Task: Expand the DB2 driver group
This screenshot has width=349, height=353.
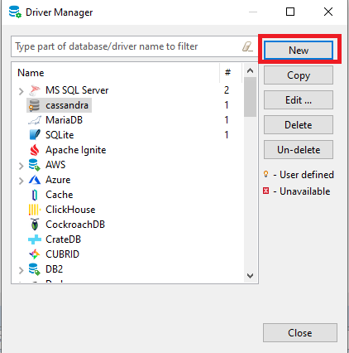Action: coord(21,270)
